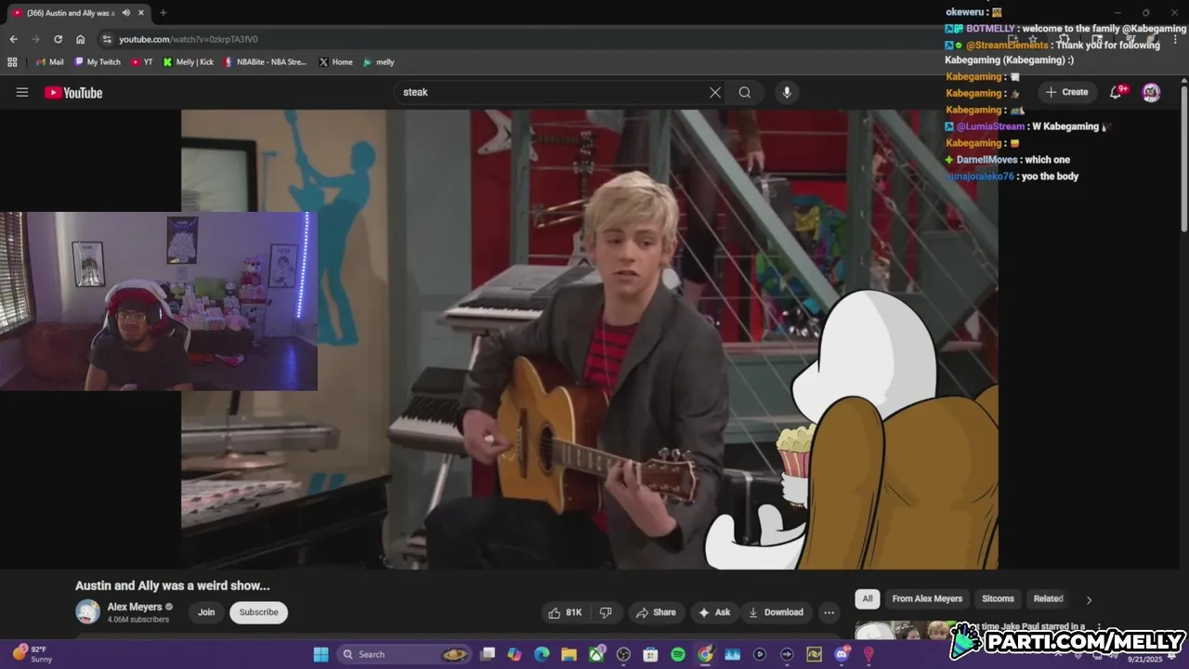Open browser home page button
1189x669 pixels.
(81, 39)
